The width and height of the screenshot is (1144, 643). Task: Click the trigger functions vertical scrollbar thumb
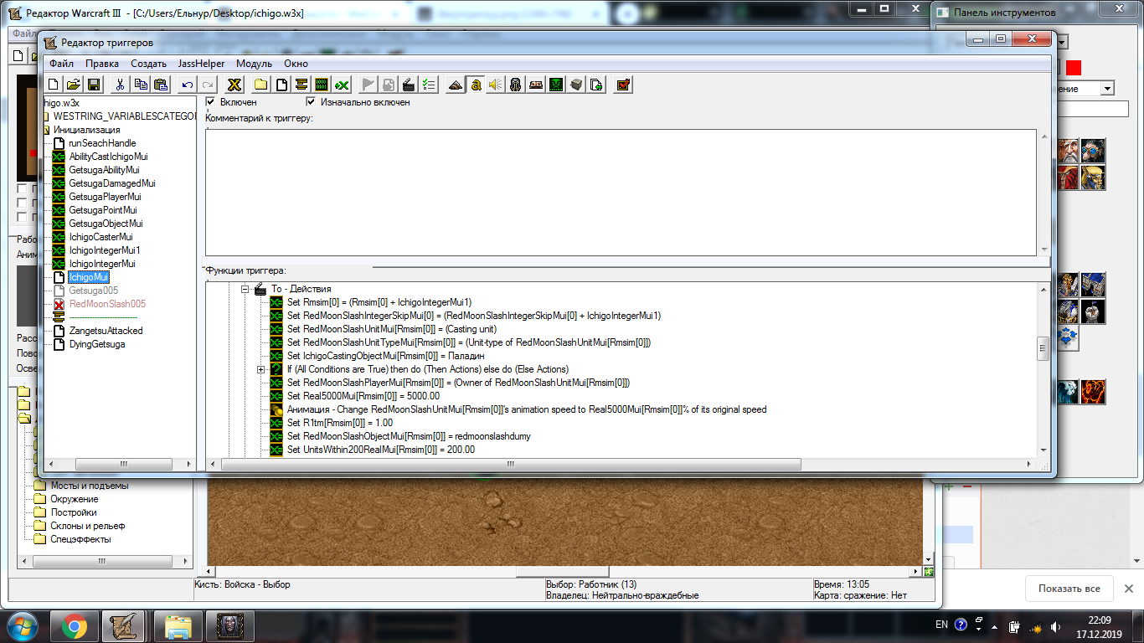(x=1043, y=348)
